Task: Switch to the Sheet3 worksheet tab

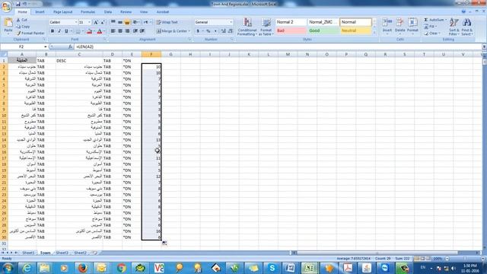Action: coord(62,253)
